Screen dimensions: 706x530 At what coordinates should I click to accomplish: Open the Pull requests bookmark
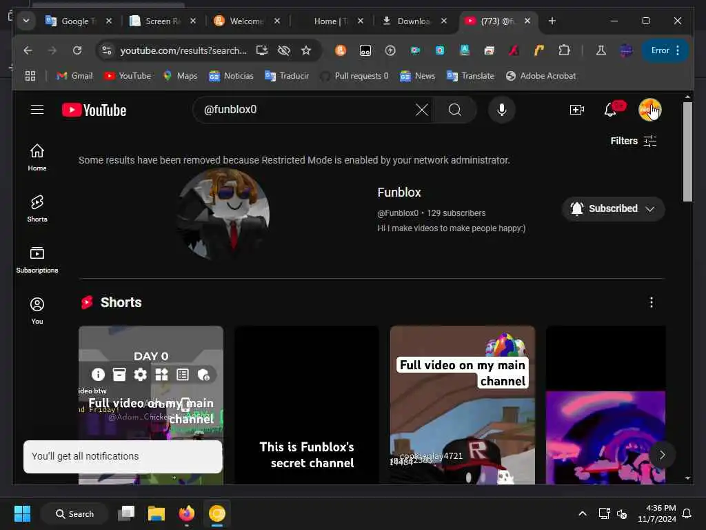click(354, 76)
